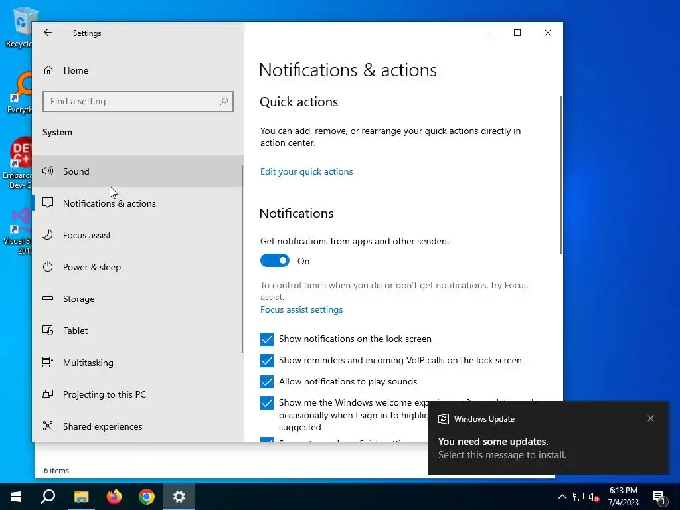
Task: Maximize the Settings window
Action: 517,33
